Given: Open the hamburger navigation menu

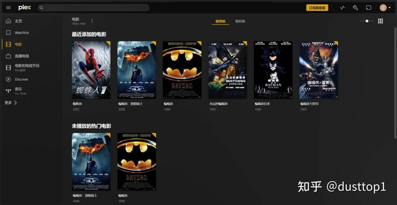Looking at the screenshot, I should point(8,8).
